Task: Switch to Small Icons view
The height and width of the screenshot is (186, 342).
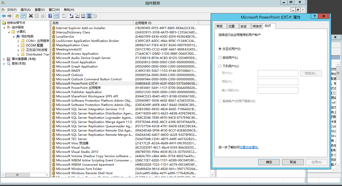Action: coord(78,16)
